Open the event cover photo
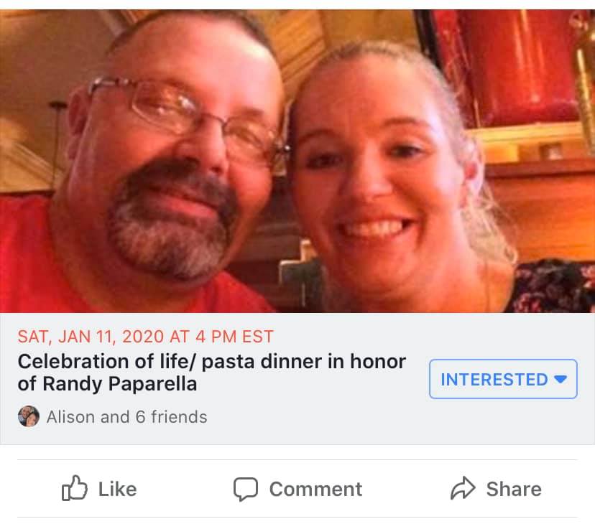 click(x=297, y=161)
